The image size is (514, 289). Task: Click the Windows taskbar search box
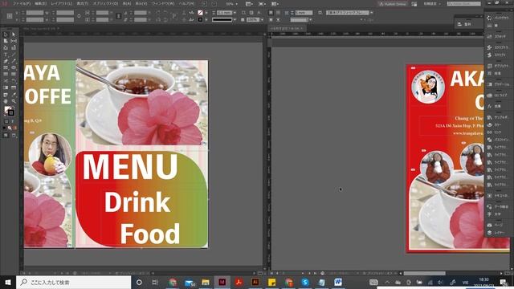point(73,283)
